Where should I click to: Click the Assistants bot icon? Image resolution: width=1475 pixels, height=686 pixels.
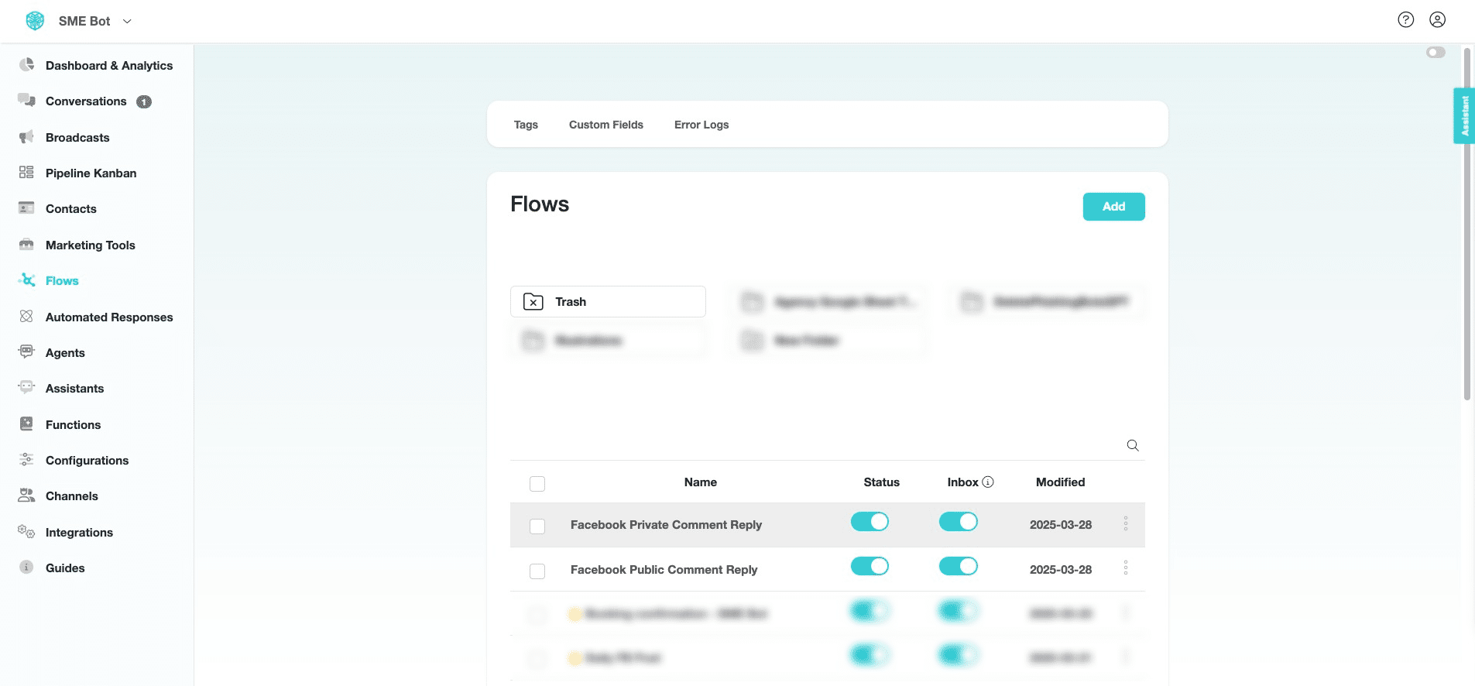coord(27,387)
